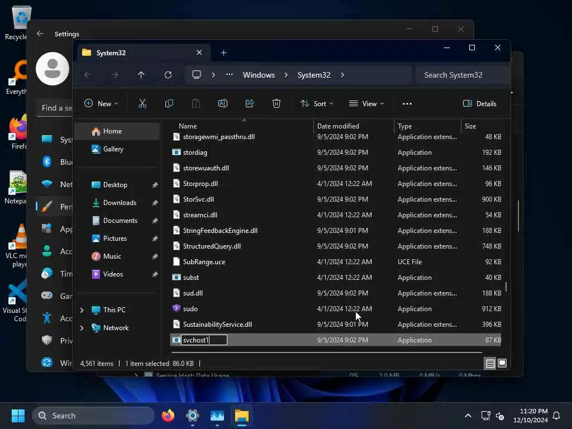Image resolution: width=572 pixels, height=429 pixels.
Task: Select the stordiag application icon
Action: (176, 152)
